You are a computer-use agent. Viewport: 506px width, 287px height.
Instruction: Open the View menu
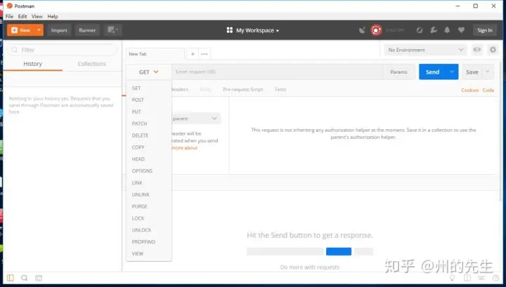point(37,16)
